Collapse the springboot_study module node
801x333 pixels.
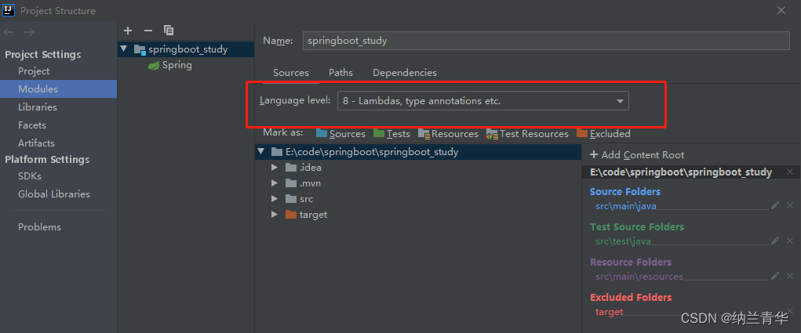tap(124, 49)
